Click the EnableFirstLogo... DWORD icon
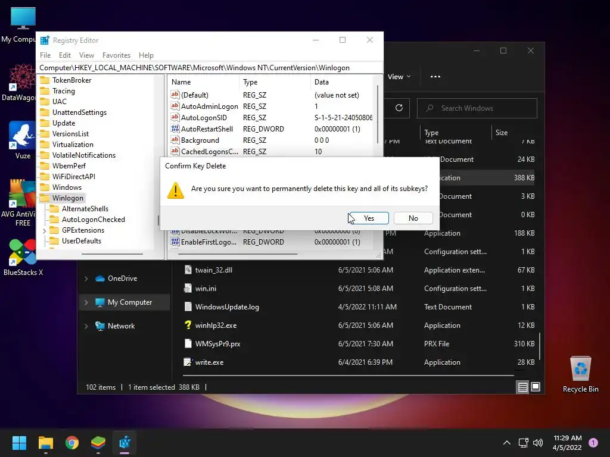Screen dimensions: 610x457 tap(175, 242)
